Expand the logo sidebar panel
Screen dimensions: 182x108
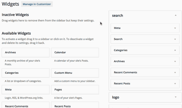pyautogui.click(x=175, y=97)
